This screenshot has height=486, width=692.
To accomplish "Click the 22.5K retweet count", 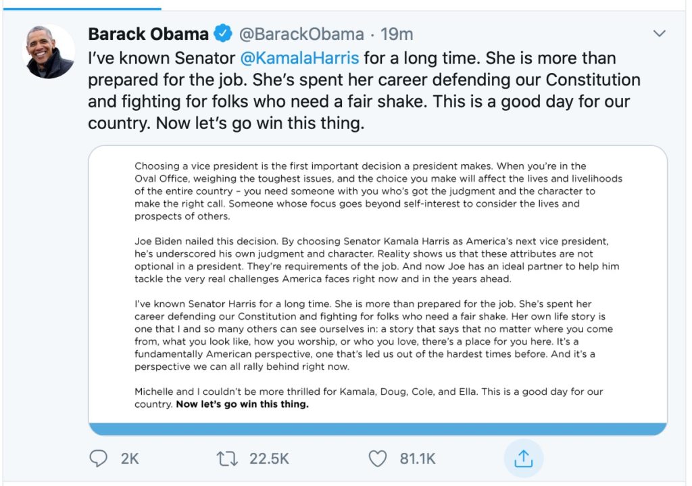I will [x=270, y=458].
